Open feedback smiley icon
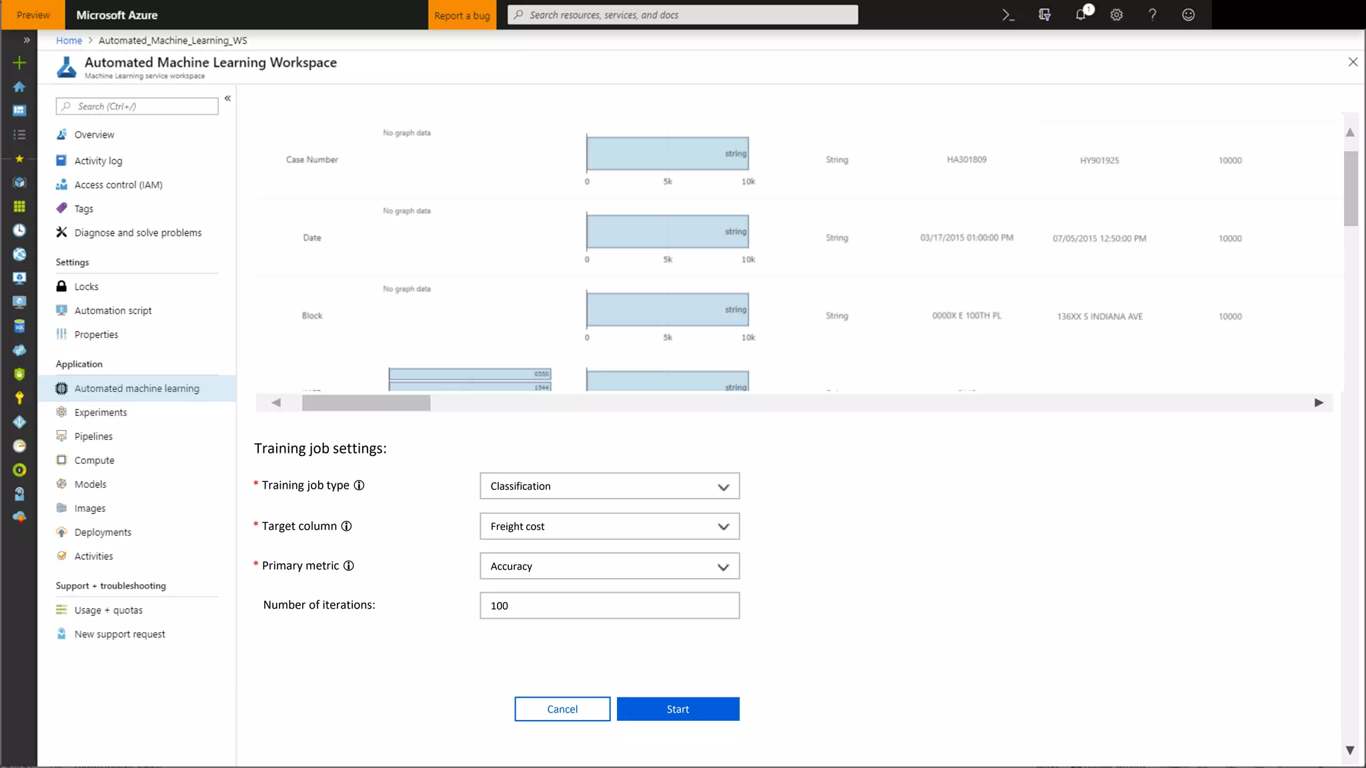 [1189, 15]
